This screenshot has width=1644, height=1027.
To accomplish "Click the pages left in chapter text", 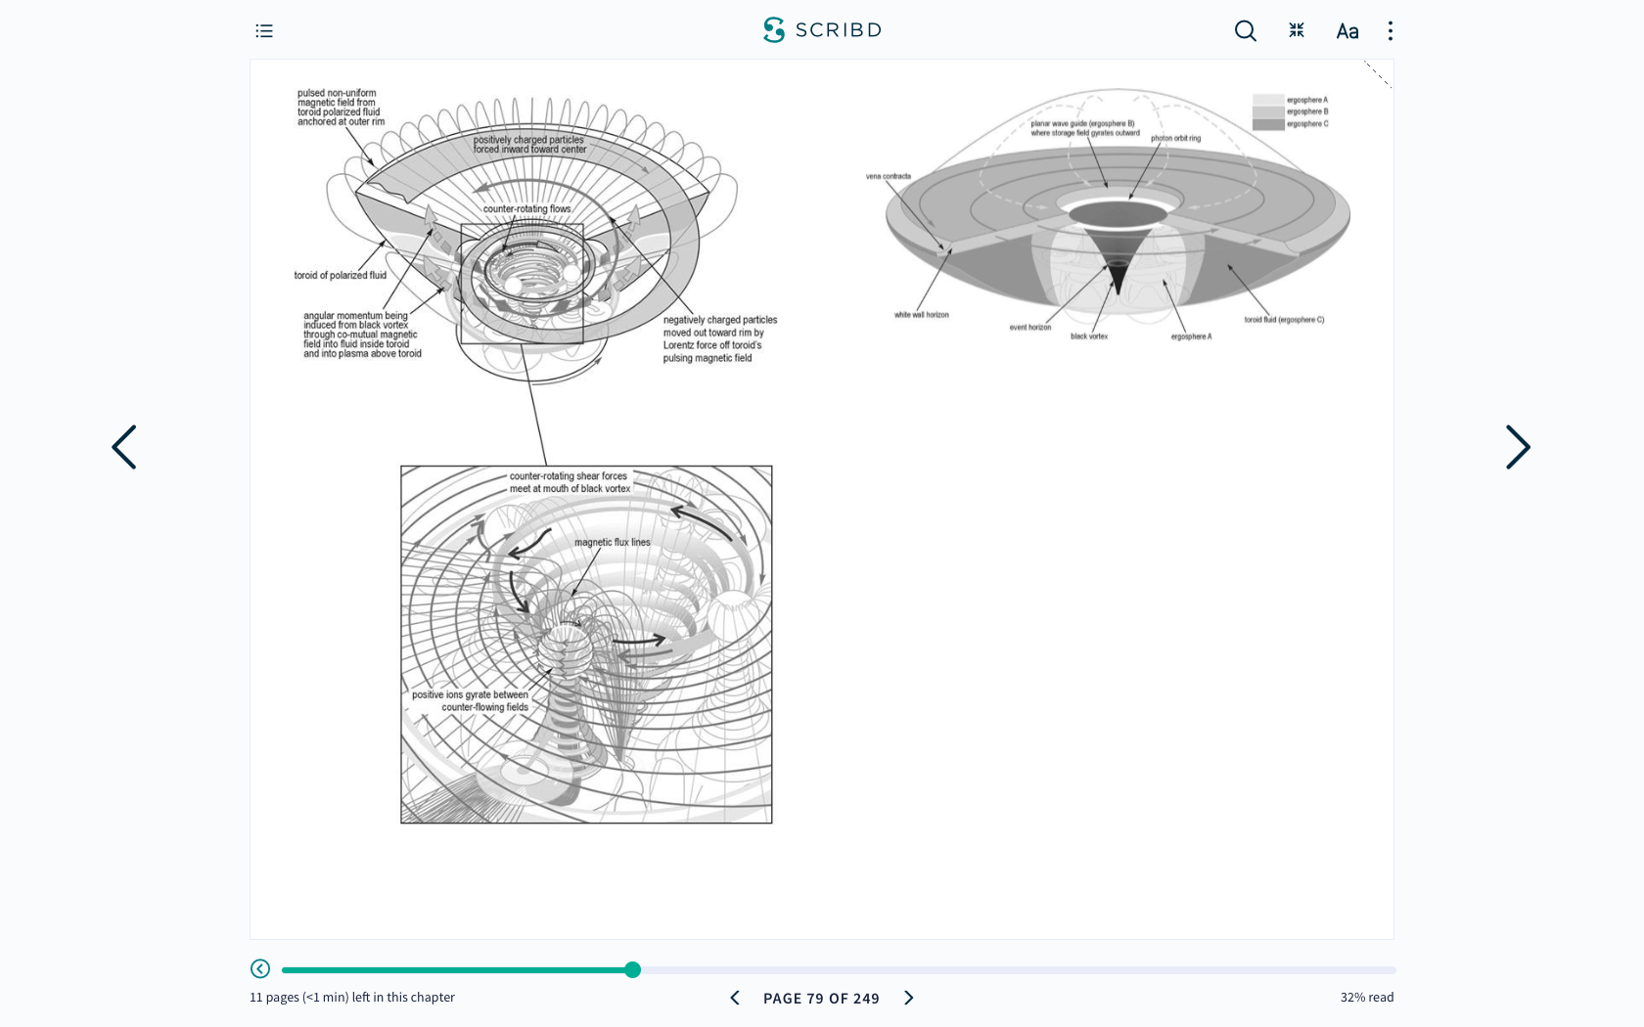I will [352, 998].
